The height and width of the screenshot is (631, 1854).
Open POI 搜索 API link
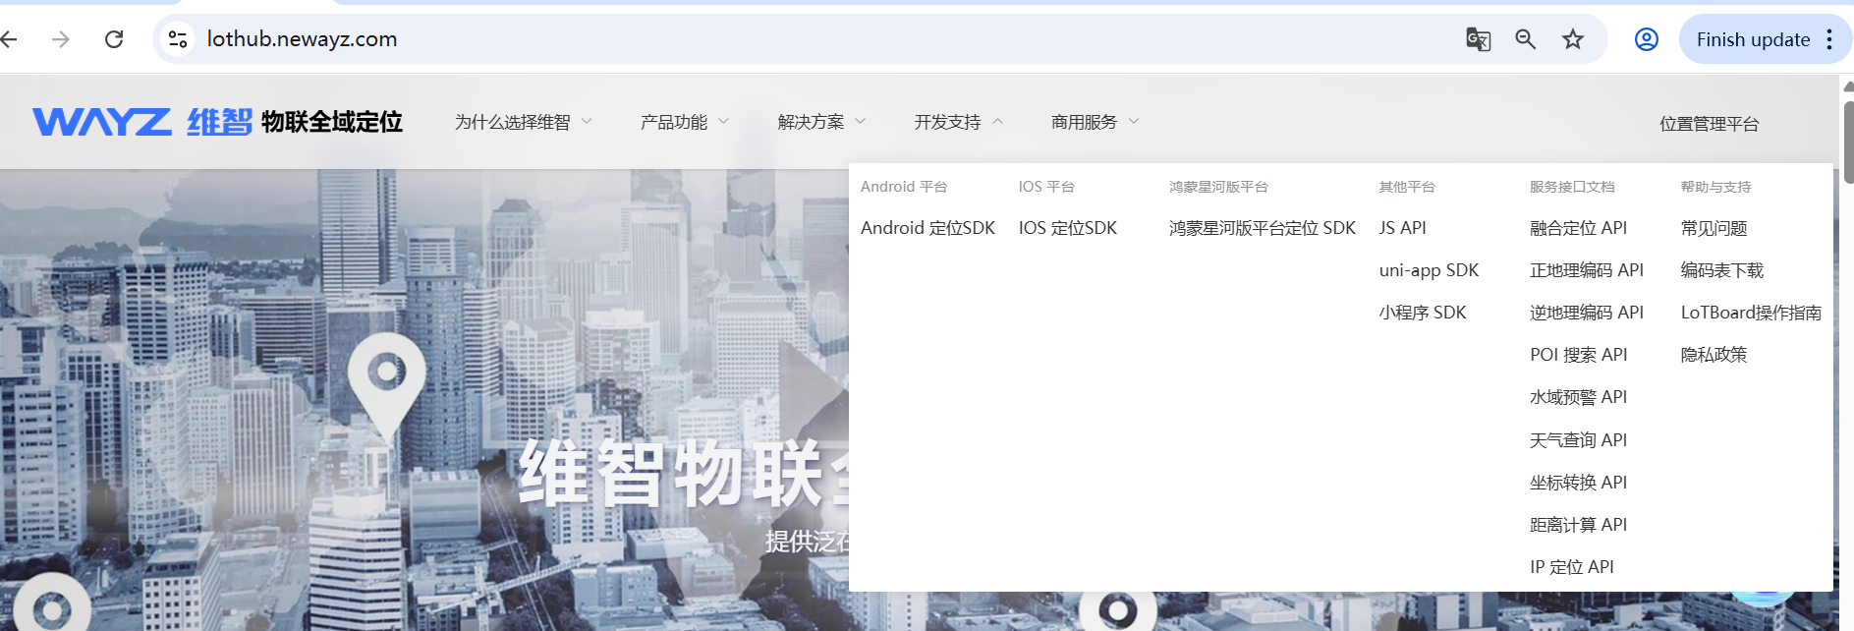click(1578, 355)
